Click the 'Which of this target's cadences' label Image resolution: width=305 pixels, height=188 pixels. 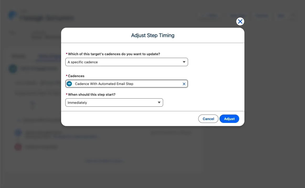(114, 54)
